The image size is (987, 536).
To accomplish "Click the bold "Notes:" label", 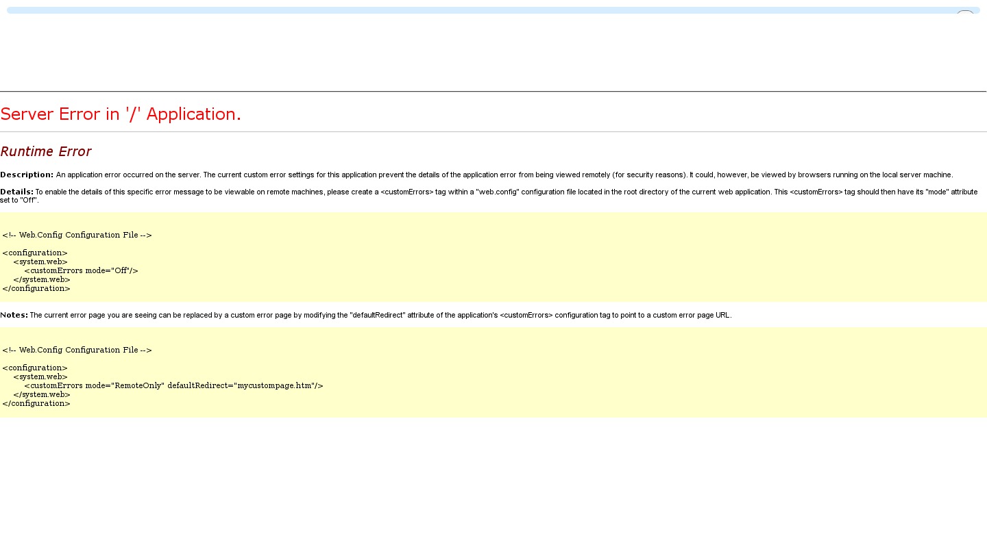I will click(14, 315).
